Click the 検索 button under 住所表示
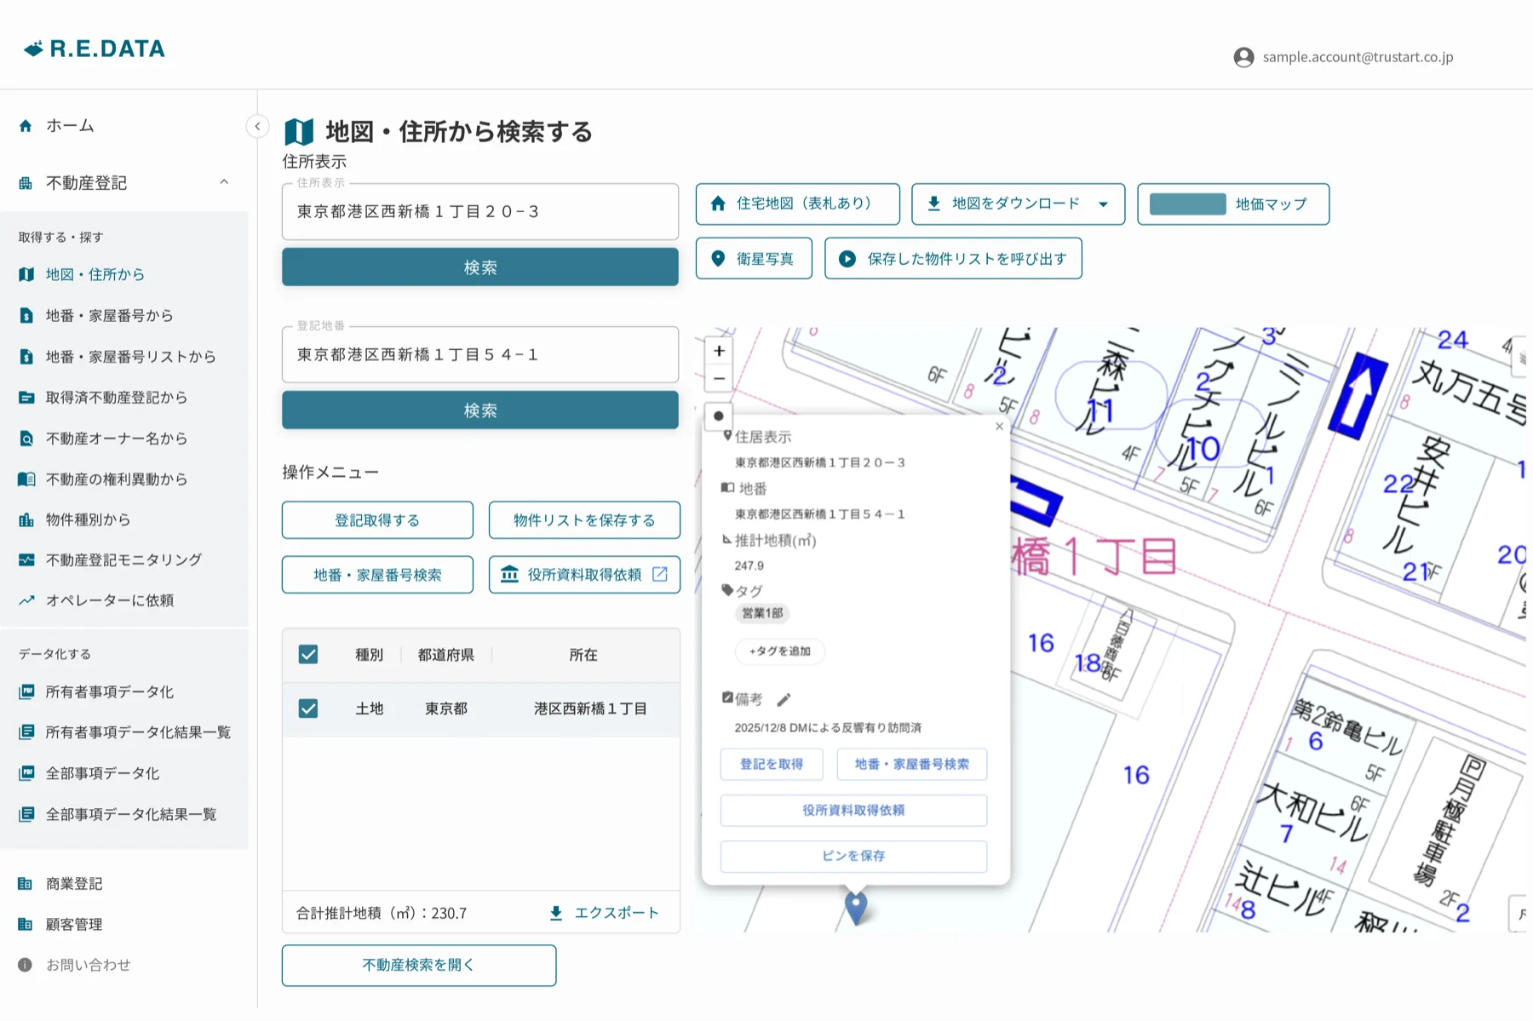The image size is (1533, 1021). click(480, 267)
